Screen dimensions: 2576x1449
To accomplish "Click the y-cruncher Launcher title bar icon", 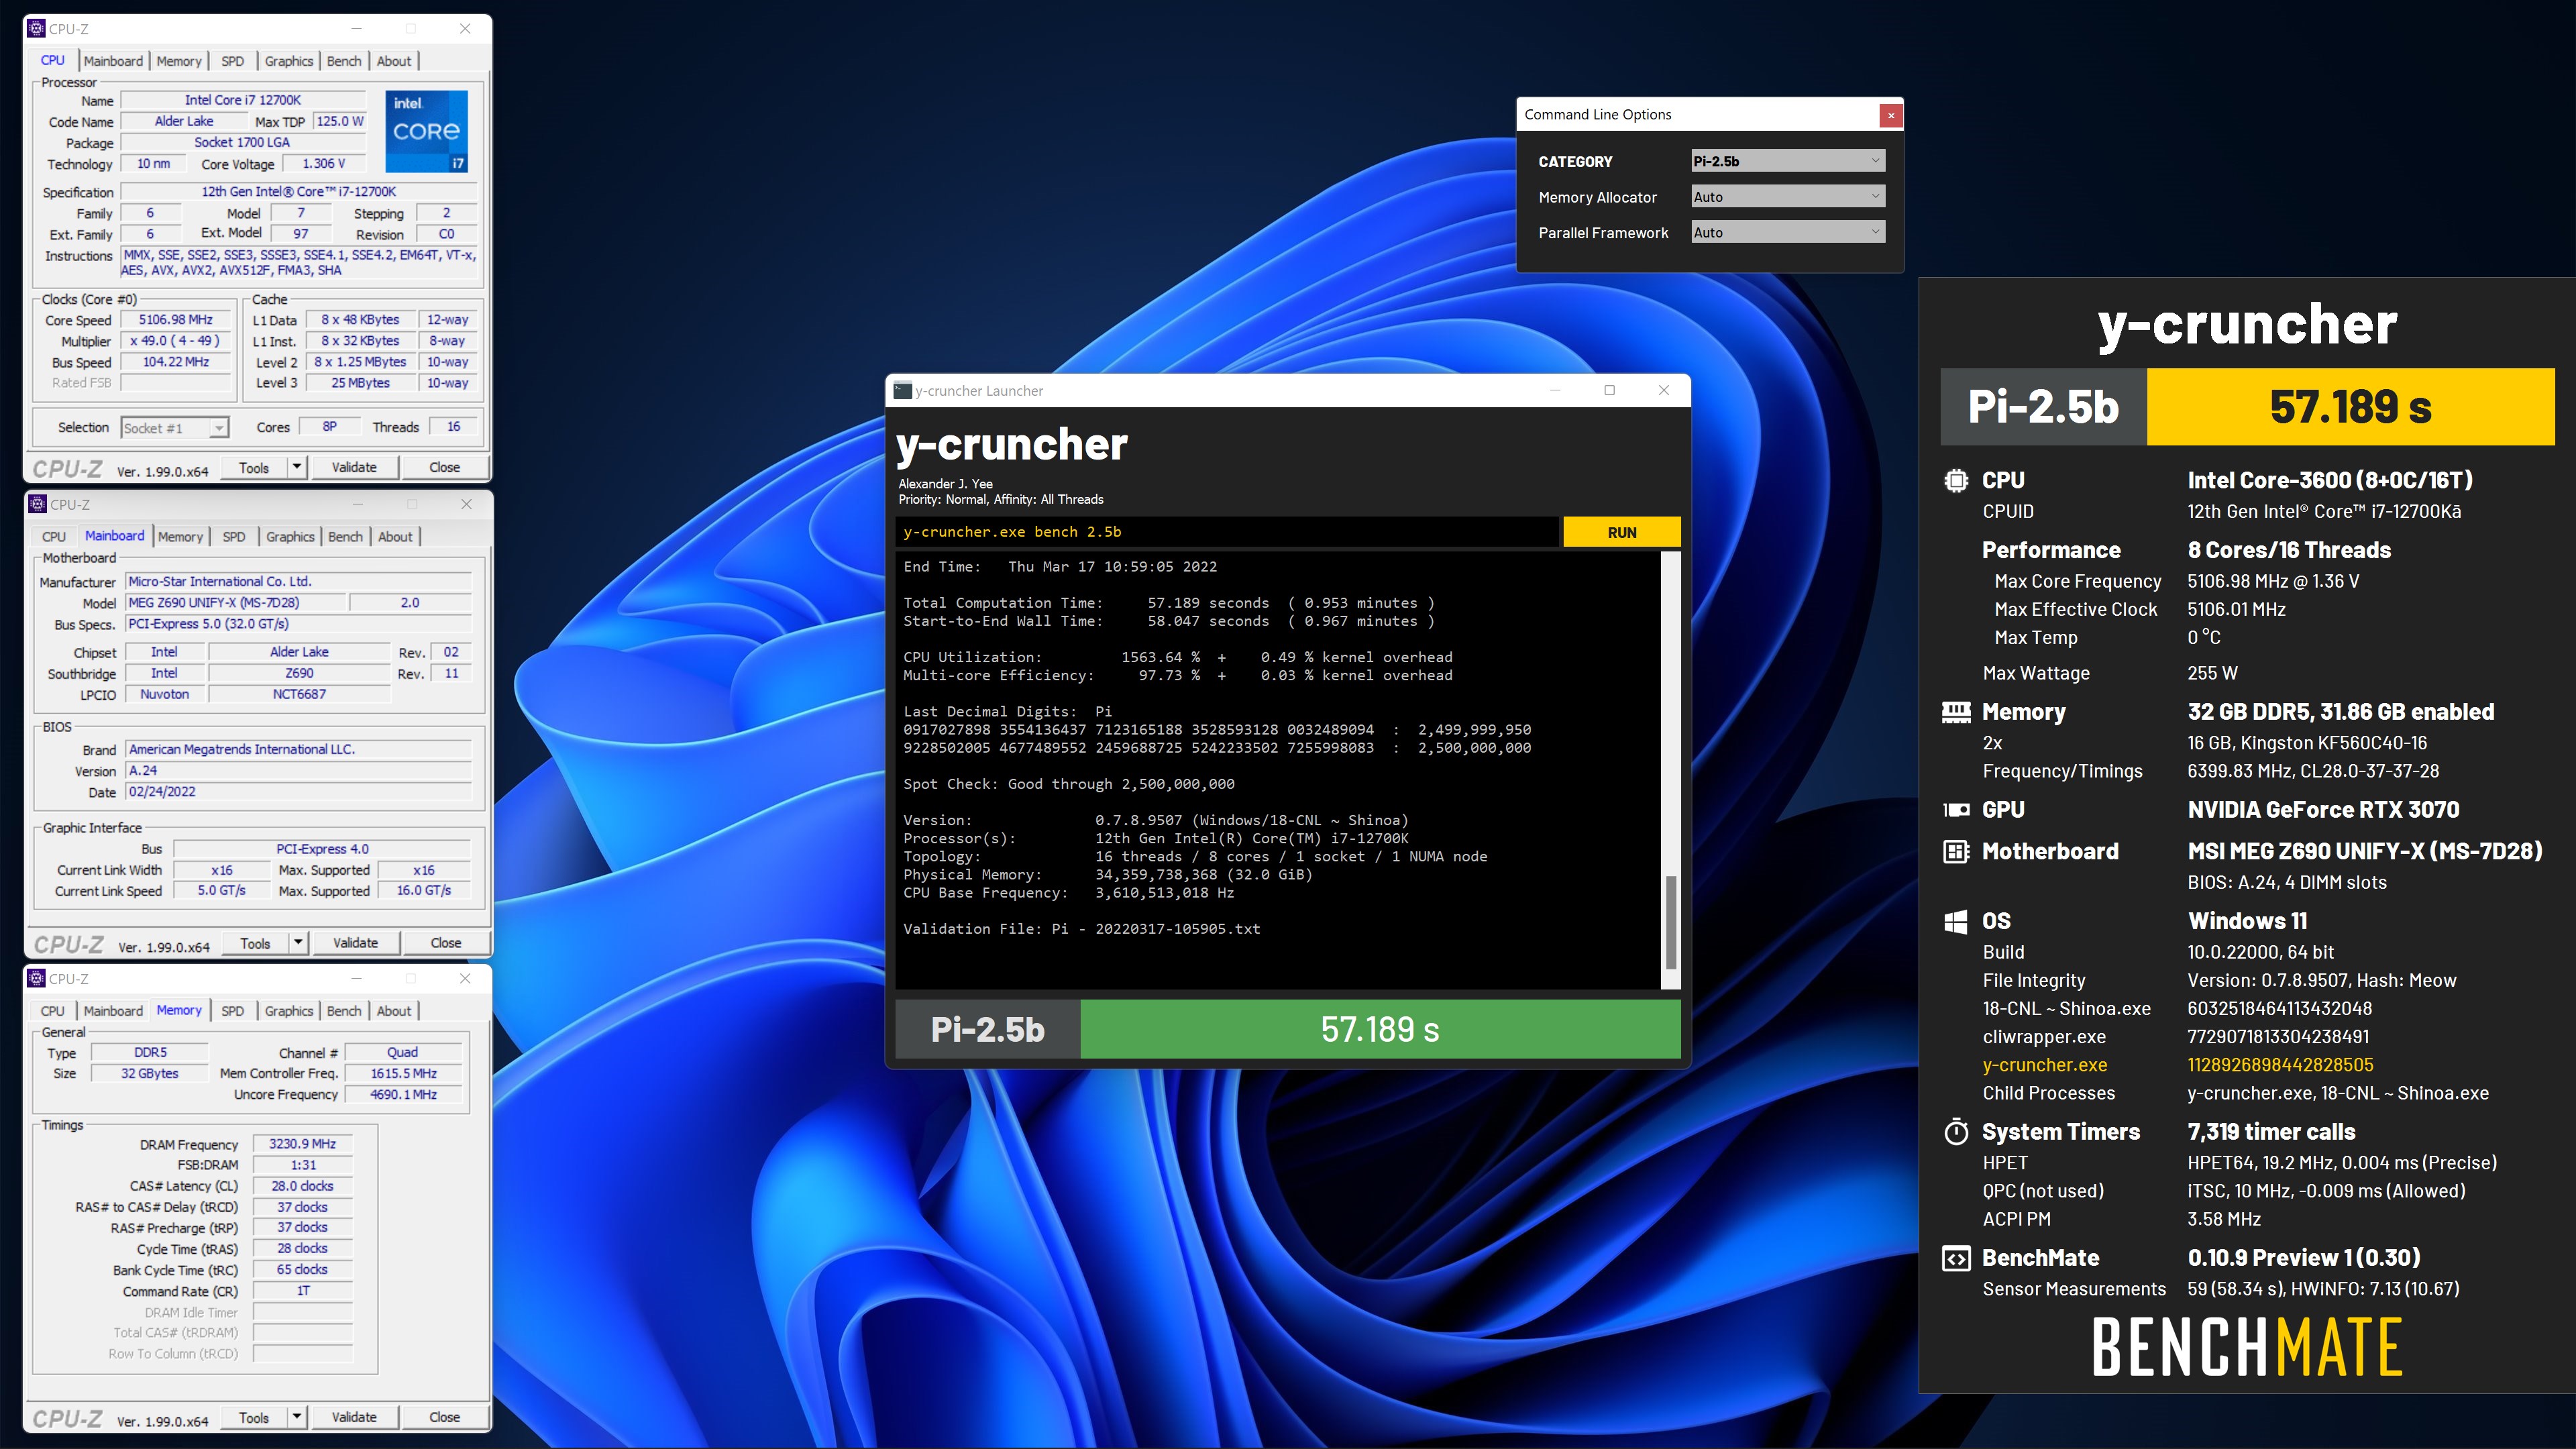I will point(903,390).
